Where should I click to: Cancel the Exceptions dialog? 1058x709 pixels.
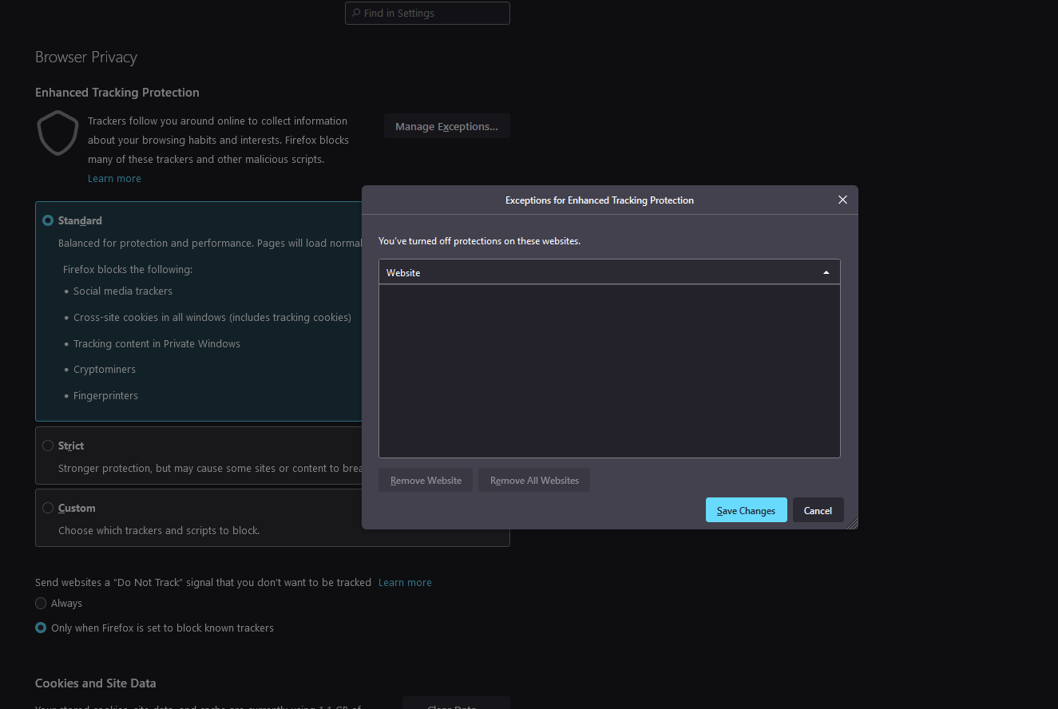point(818,510)
